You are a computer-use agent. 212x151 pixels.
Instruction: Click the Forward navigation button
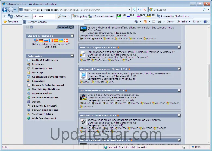pyautogui.click(x=11, y=10)
